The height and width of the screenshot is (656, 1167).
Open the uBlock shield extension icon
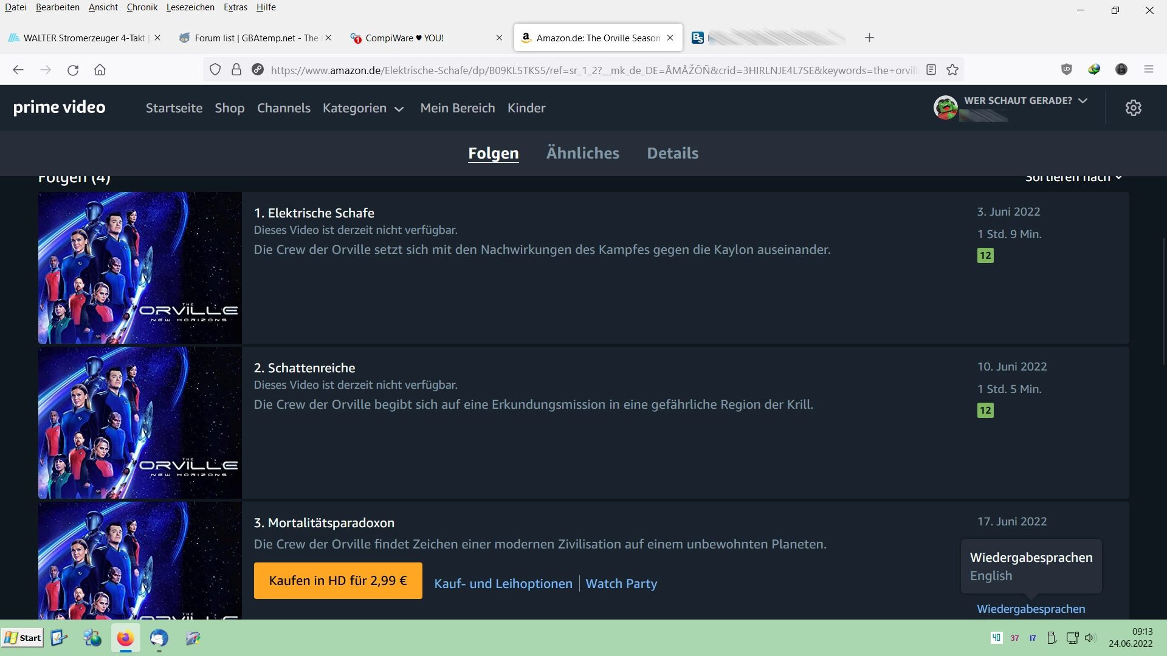tap(1067, 70)
